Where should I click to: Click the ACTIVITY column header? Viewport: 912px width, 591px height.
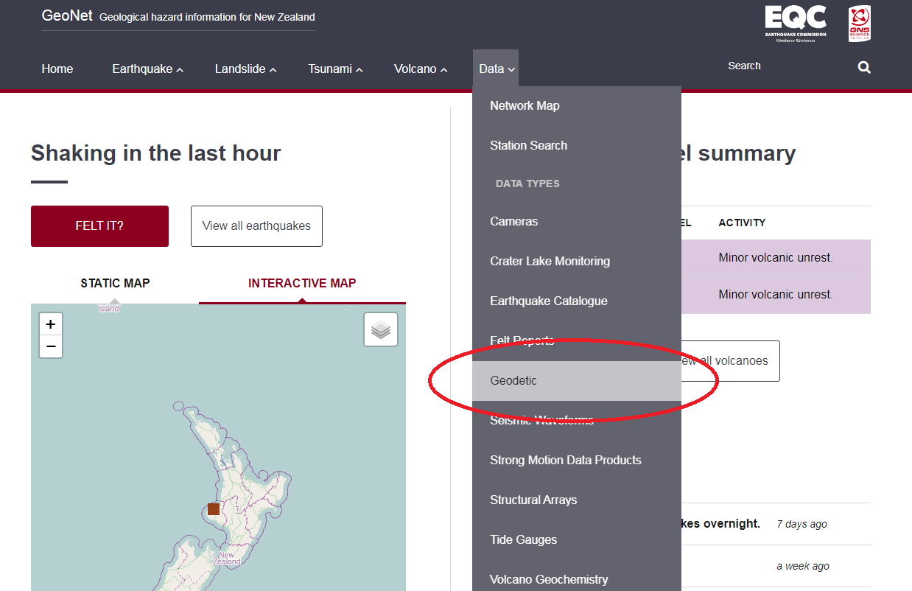pos(742,223)
